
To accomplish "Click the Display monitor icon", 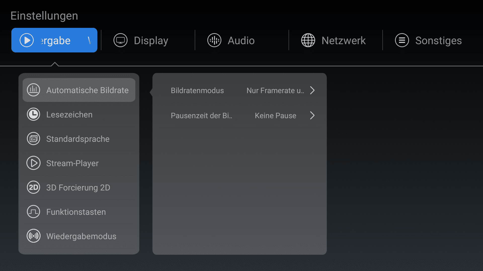I will (120, 40).
